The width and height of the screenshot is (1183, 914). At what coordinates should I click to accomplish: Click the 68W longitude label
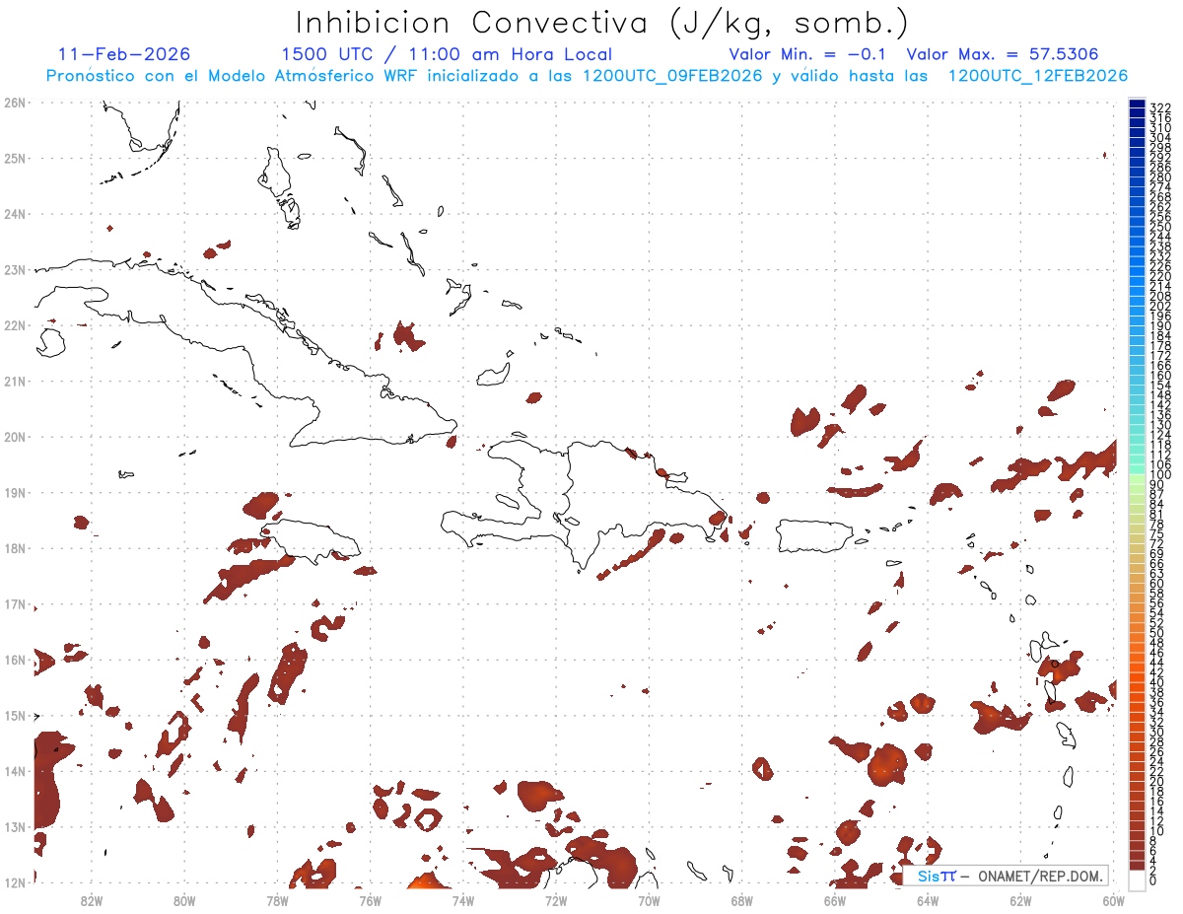pyautogui.click(x=742, y=900)
